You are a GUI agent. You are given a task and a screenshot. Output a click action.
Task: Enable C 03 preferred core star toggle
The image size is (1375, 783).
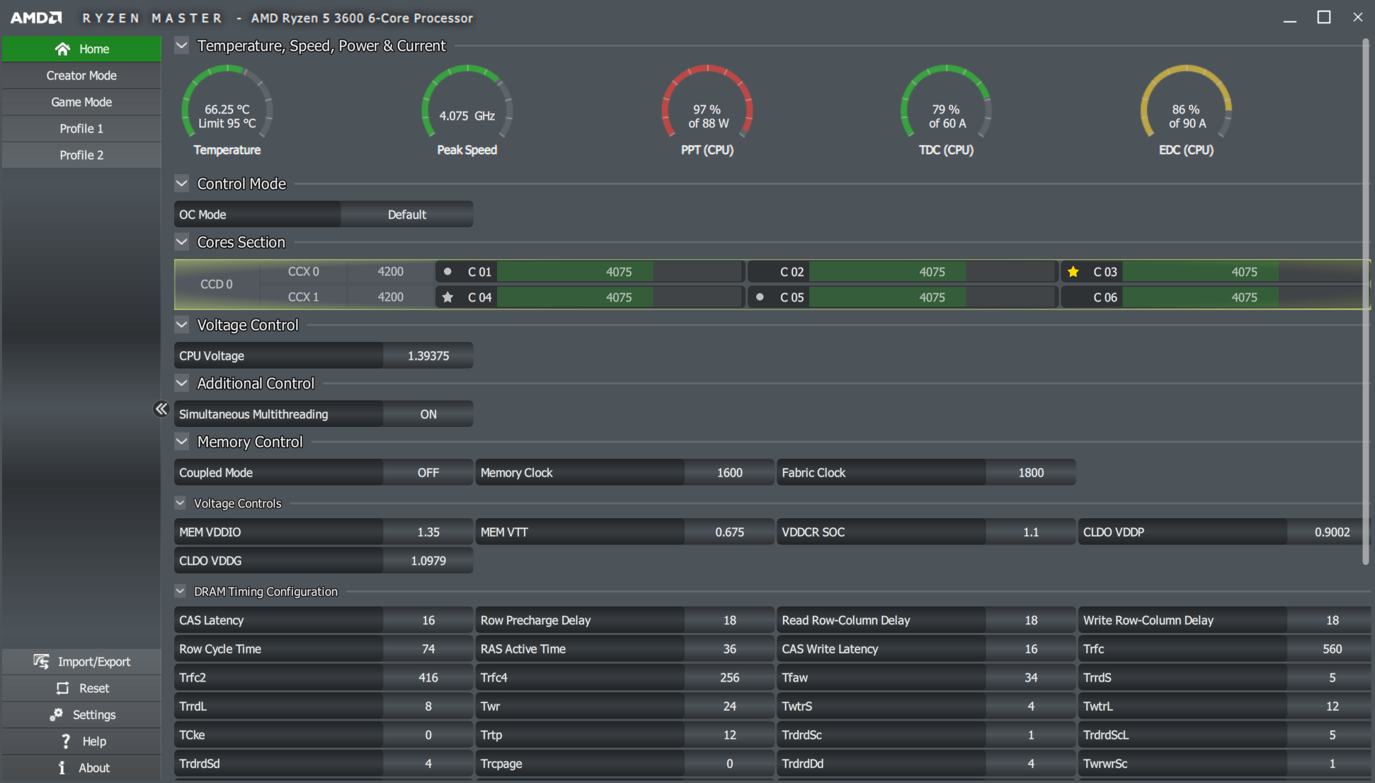click(1073, 271)
